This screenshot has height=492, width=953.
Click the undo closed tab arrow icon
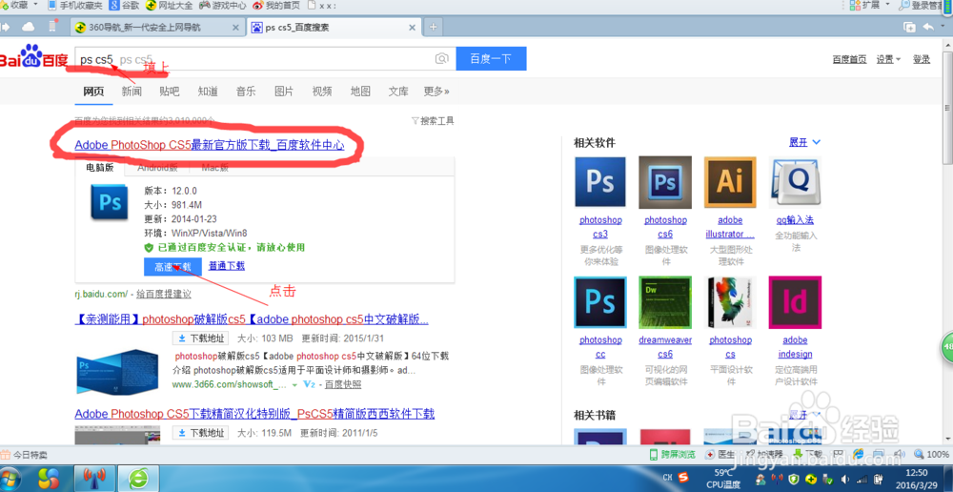pos(928,27)
